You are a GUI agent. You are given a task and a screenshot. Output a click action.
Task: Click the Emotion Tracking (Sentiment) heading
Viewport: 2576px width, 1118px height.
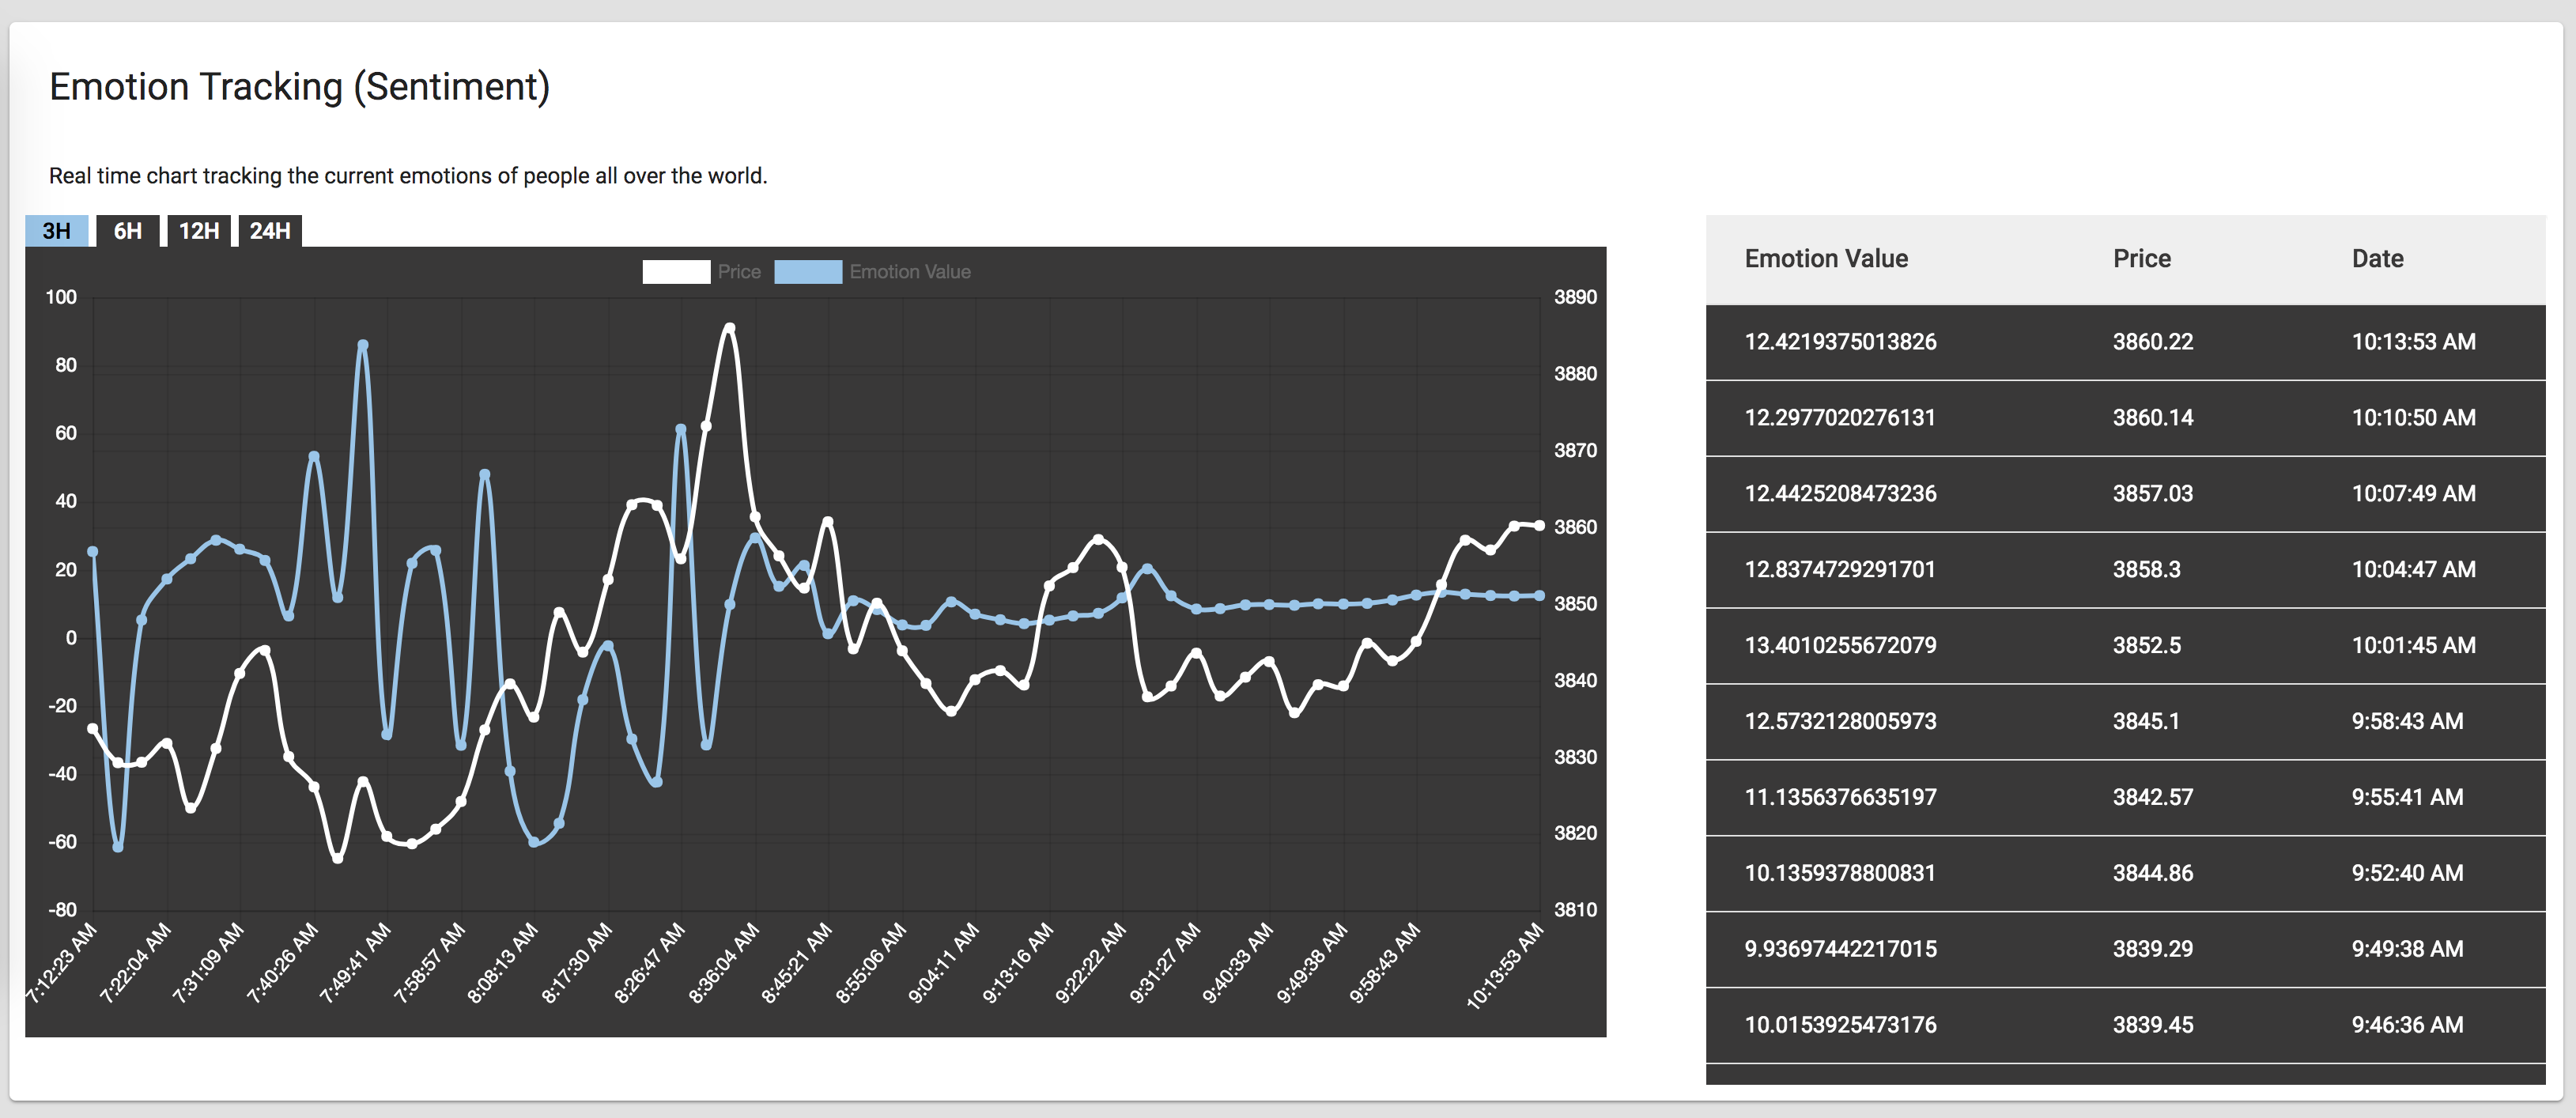pyautogui.click(x=299, y=87)
